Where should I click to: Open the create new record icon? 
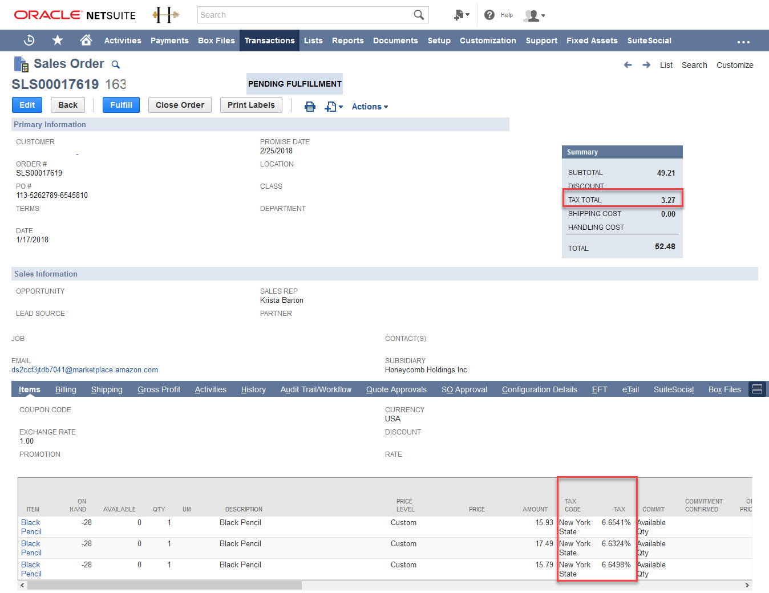(x=461, y=15)
